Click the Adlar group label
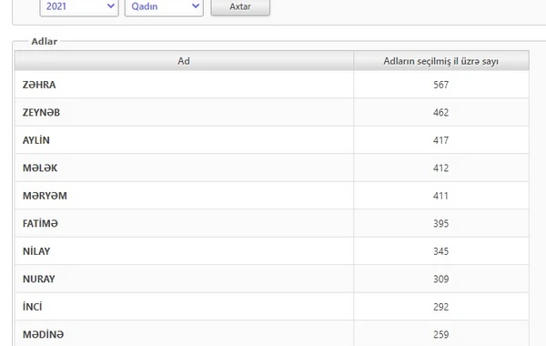The height and width of the screenshot is (346, 546). 45,42
